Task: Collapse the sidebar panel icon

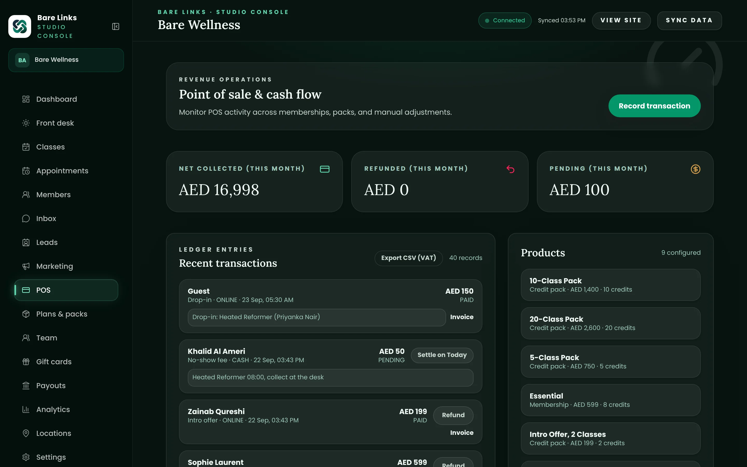Action: [x=115, y=26]
